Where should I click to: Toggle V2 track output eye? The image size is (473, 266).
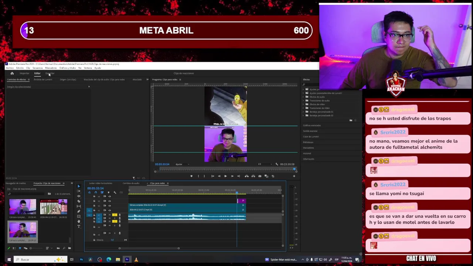point(110,206)
